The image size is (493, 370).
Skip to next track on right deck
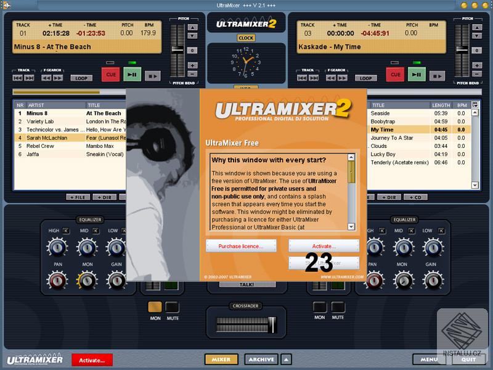pyautogui.click(x=314, y=78)
